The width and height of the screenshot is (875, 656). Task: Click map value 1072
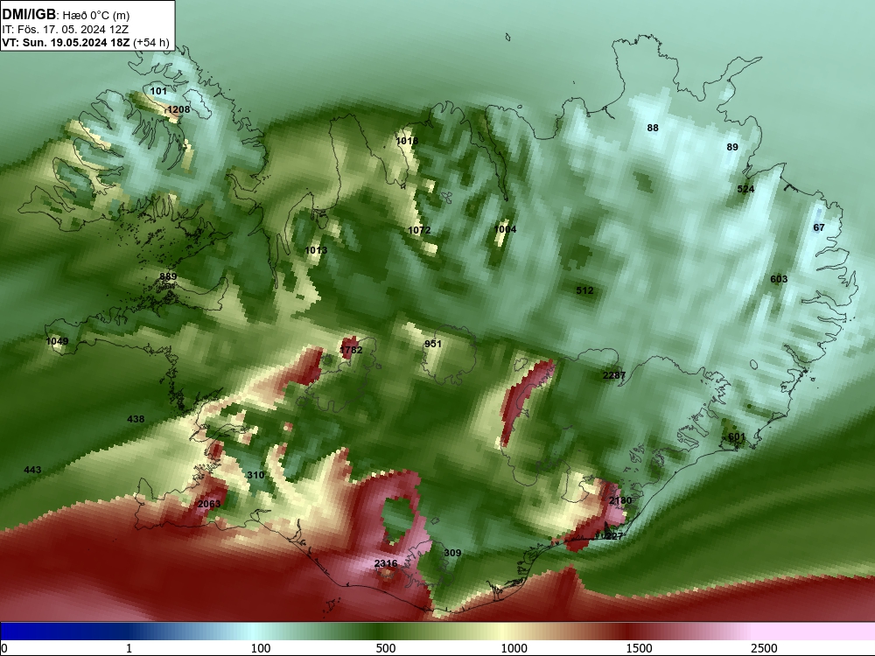coord(419,230)
